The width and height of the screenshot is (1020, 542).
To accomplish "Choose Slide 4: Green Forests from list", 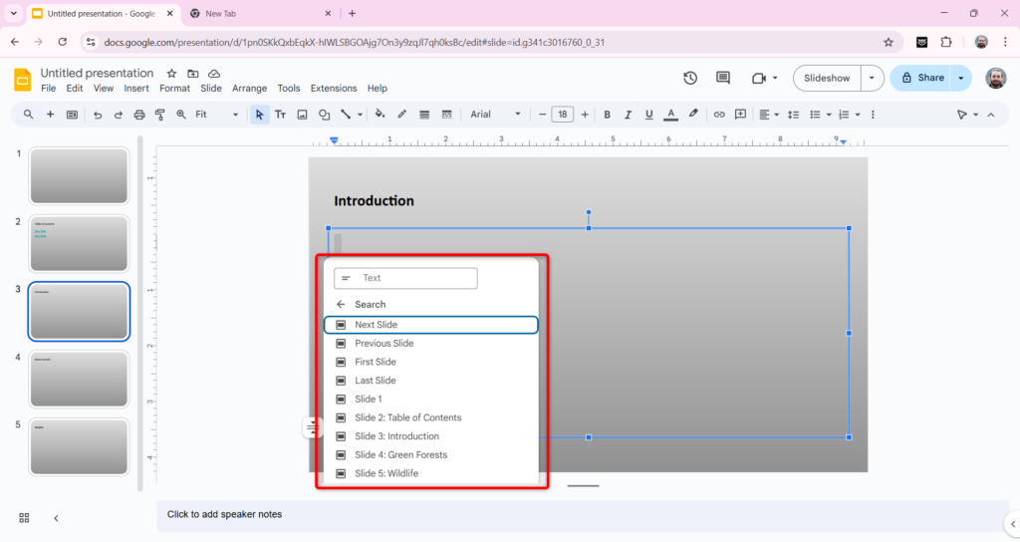I will tap(400, 455).
